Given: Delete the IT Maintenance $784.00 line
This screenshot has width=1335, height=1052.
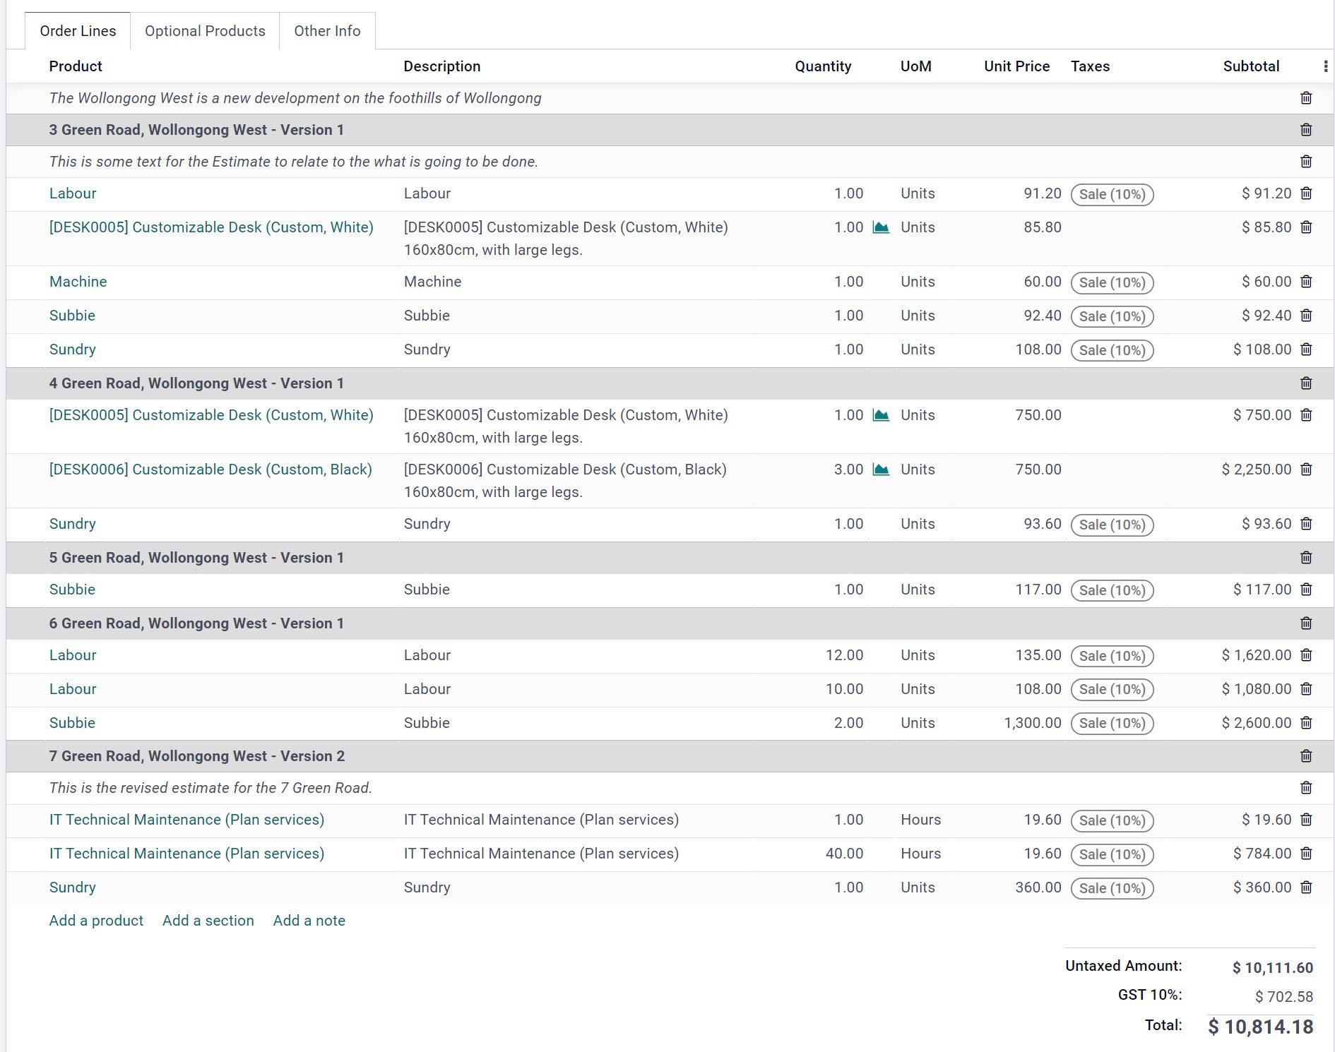Looking at the screenshot, I should point(1306,854).
